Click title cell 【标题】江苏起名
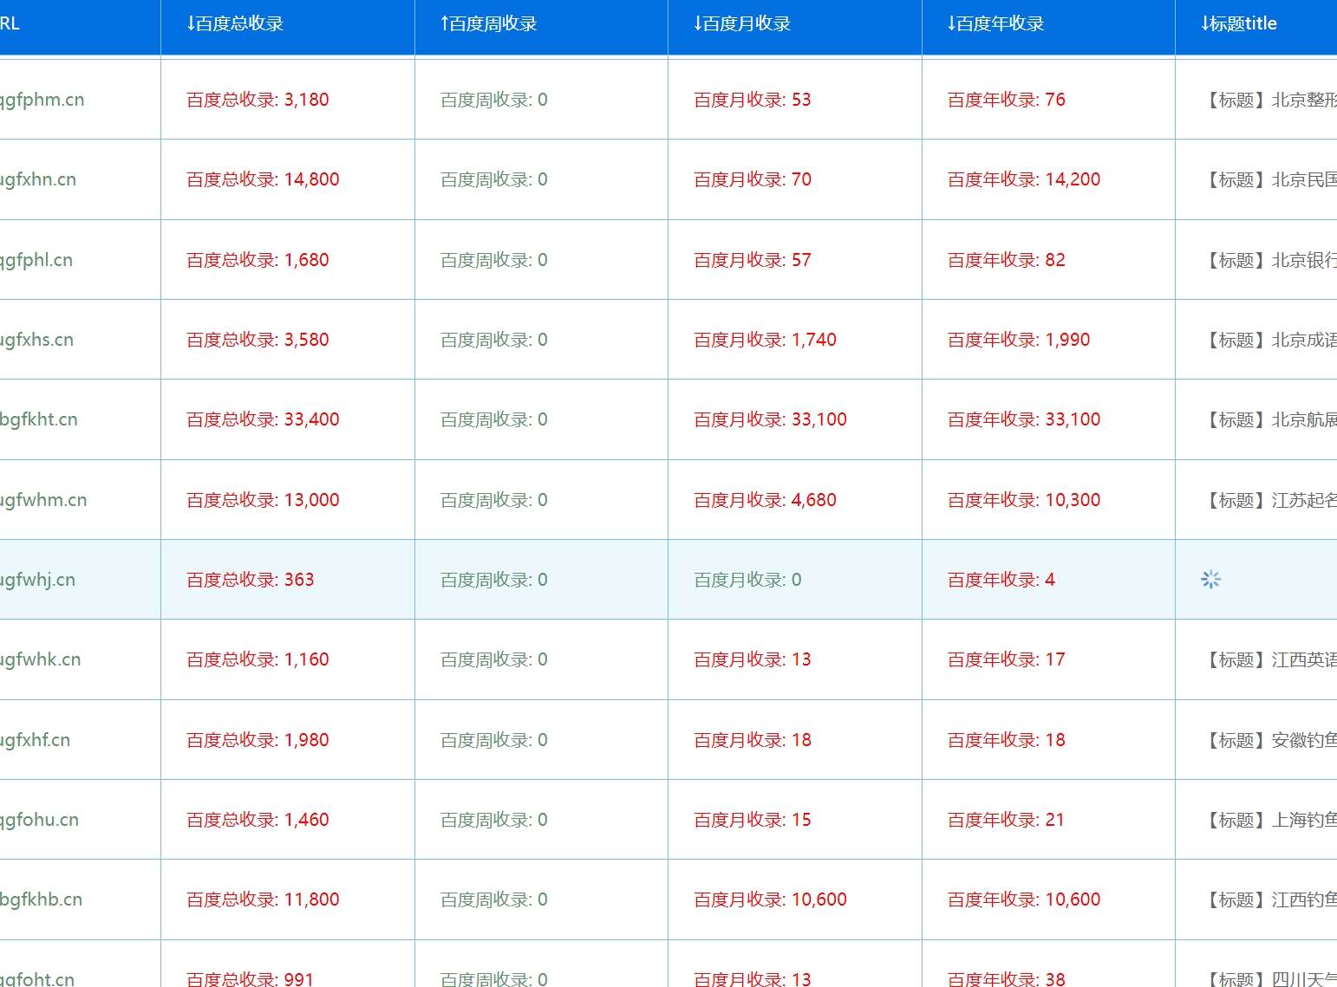This screenshot has height=987, width=1337. 1269,500
